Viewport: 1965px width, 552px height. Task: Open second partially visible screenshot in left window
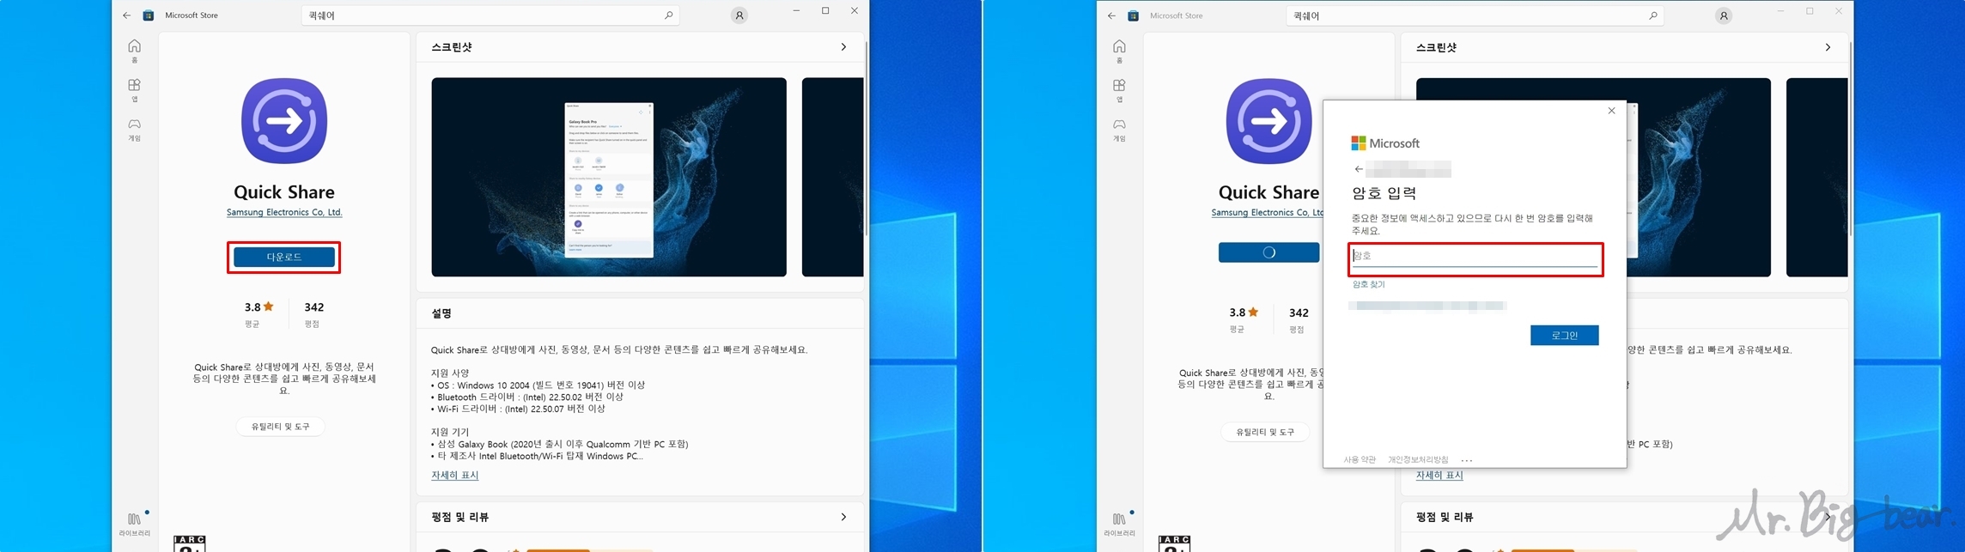pos(832,177)
